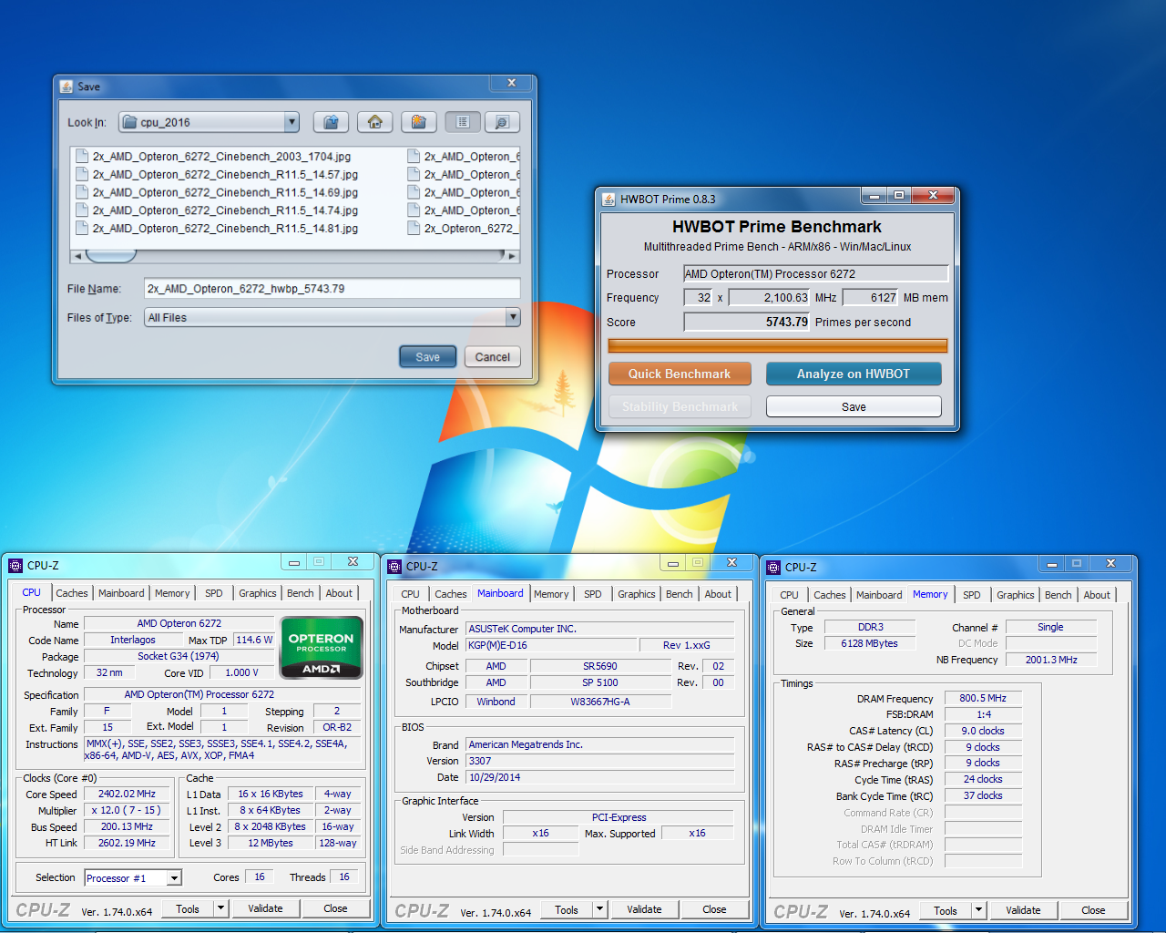The width and height of the screenshot is (1166, 933).
Task: Open Bench tab in CPU window
Action: 301,593
